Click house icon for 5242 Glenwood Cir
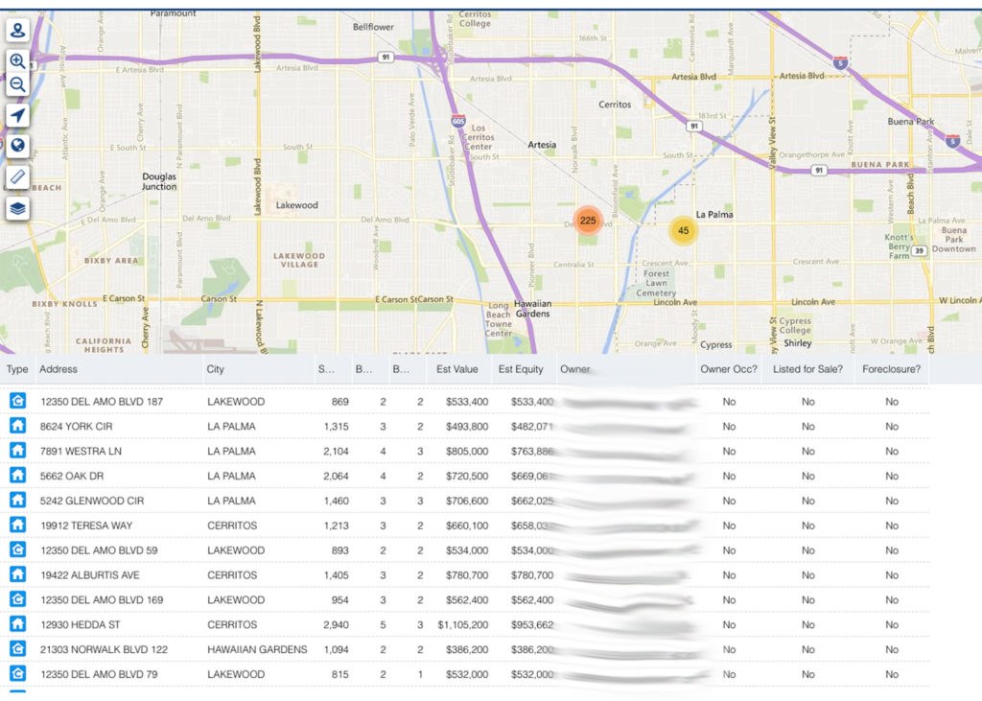982x701 pixels. pyautogui.click(x=17, y=500)
